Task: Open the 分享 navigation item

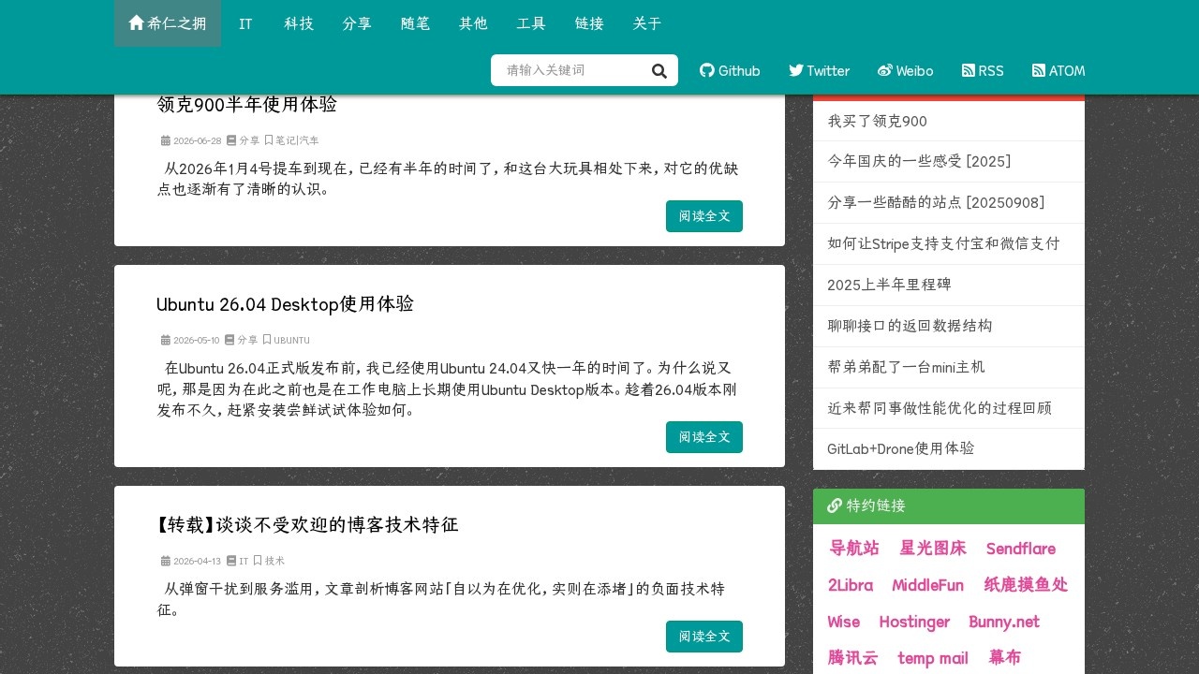Action: click(358, 23)
